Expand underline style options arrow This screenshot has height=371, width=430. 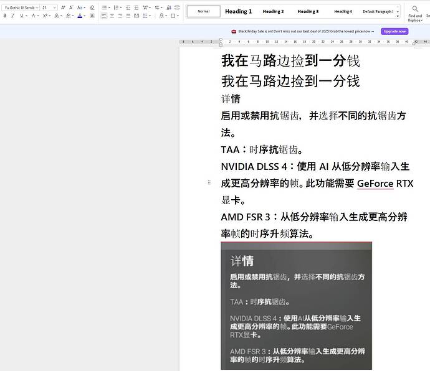(x=26, y=16)
